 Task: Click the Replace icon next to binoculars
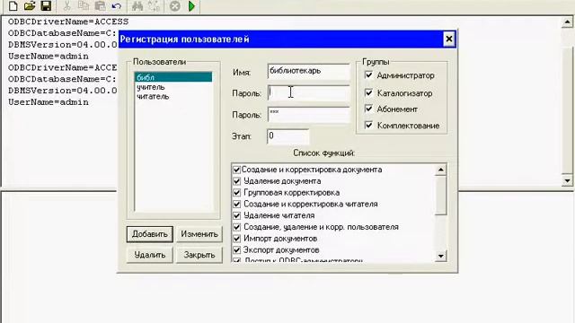[x=155, y=6]
